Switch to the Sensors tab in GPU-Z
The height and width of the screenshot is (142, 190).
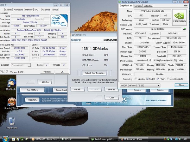[x=138, y=6]
